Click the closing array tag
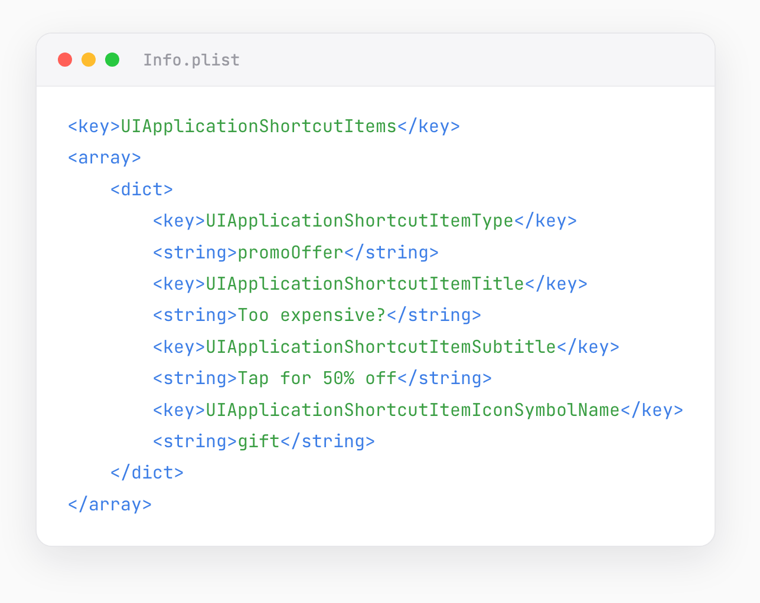This screenshot has height=603, width=760. click(x=110, y=504)
